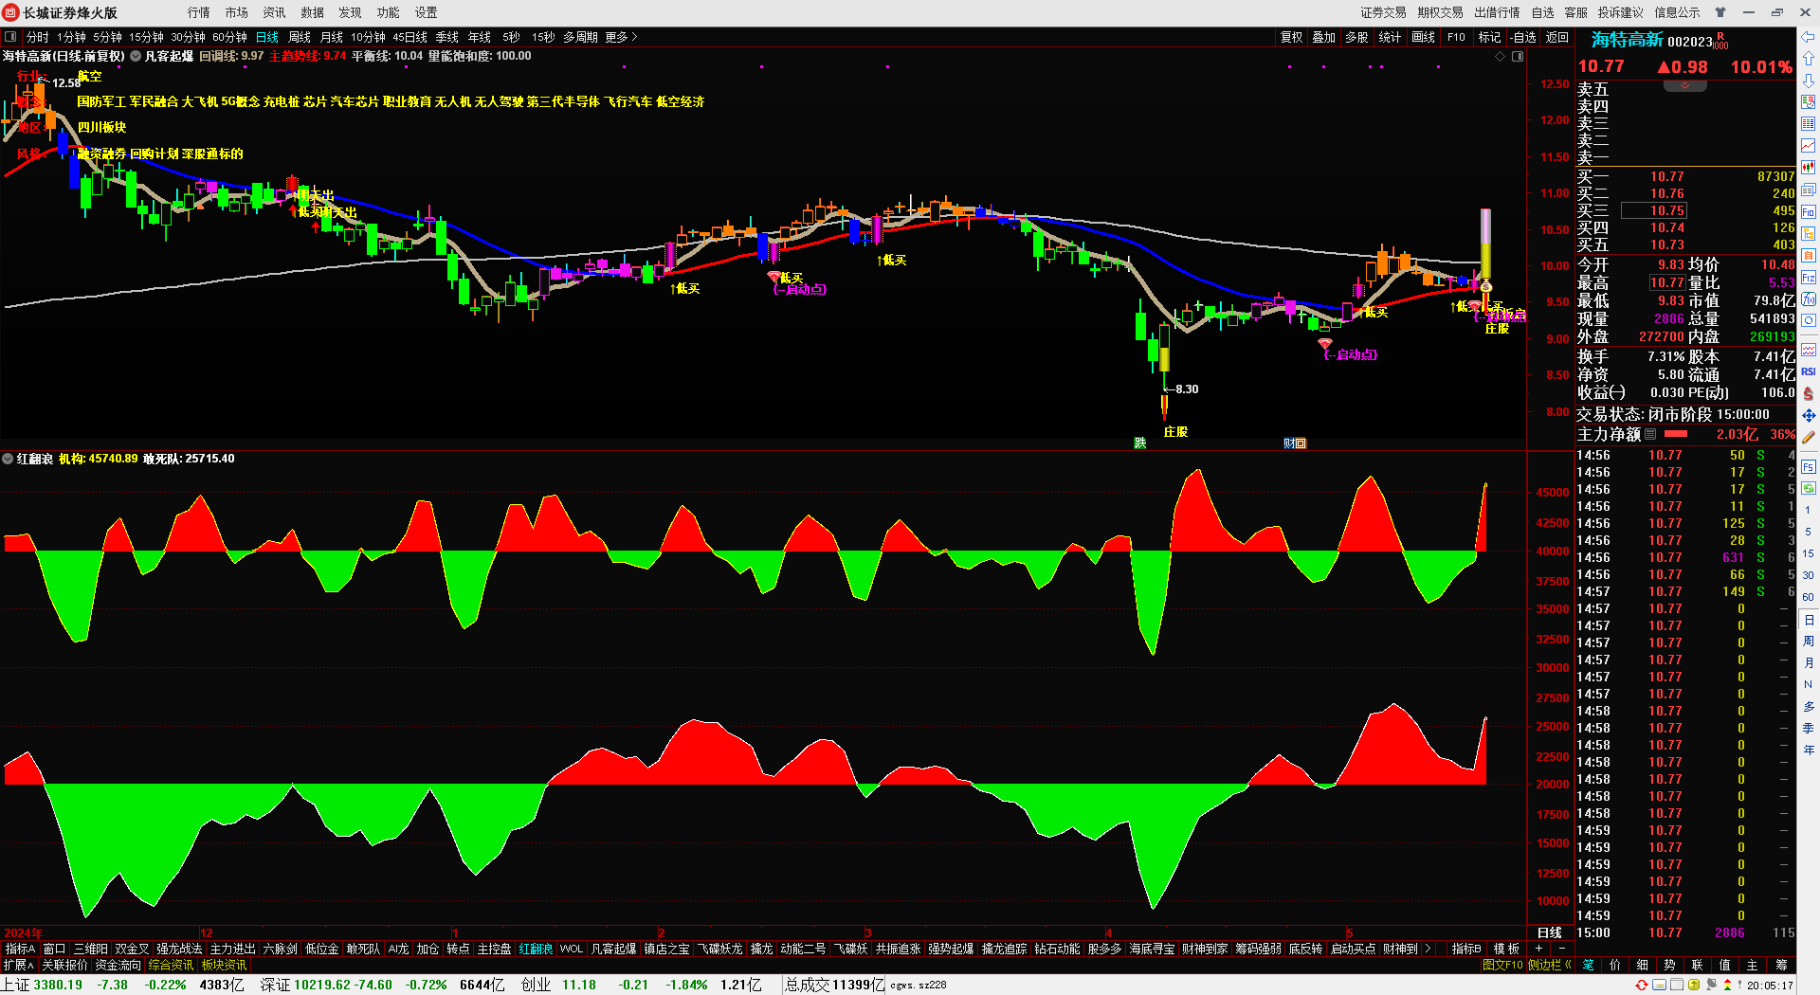Select the 红翻浪 indicator tab
Screen dimensions: 1820x995
(x=536, y=949)
